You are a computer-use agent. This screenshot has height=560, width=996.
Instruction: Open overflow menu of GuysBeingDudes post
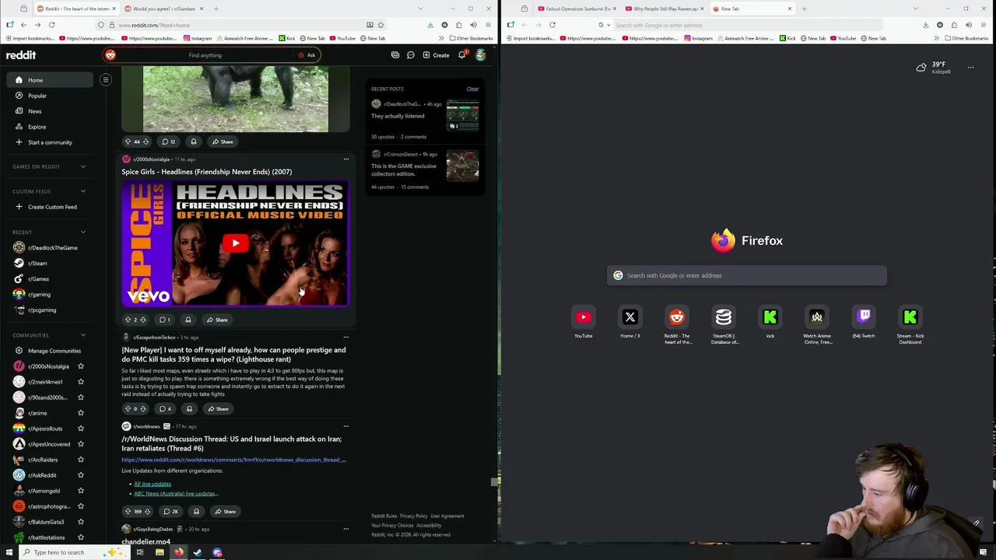click(x=346, y=529)
